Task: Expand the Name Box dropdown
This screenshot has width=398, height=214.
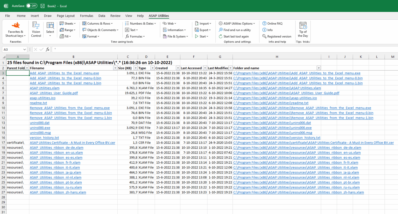Action: pyautogui.click(x=25, y=49)
